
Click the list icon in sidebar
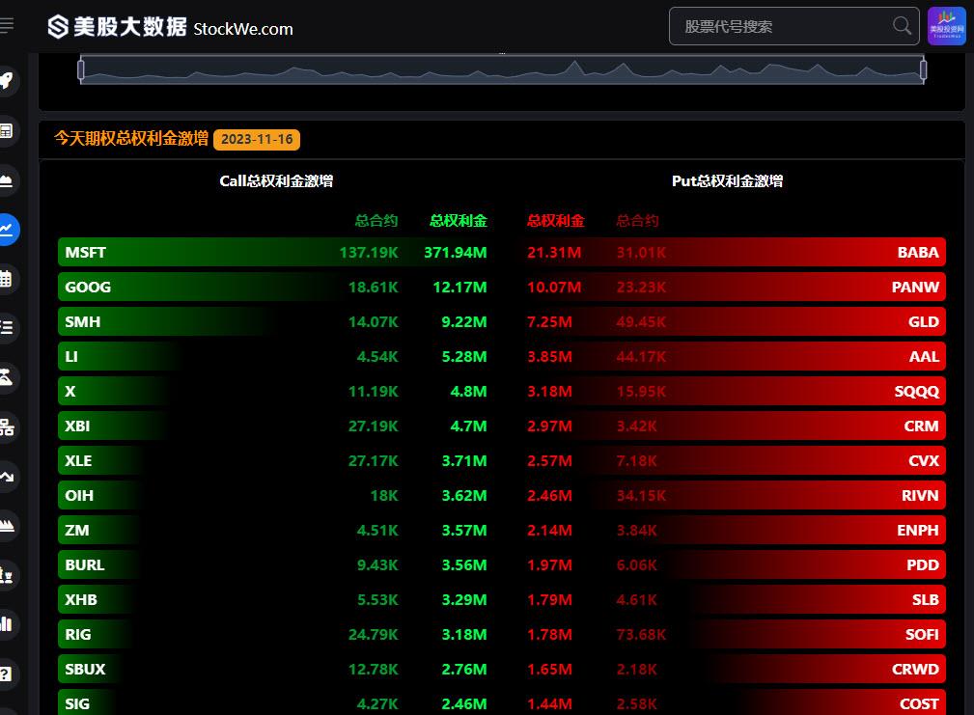6,328
